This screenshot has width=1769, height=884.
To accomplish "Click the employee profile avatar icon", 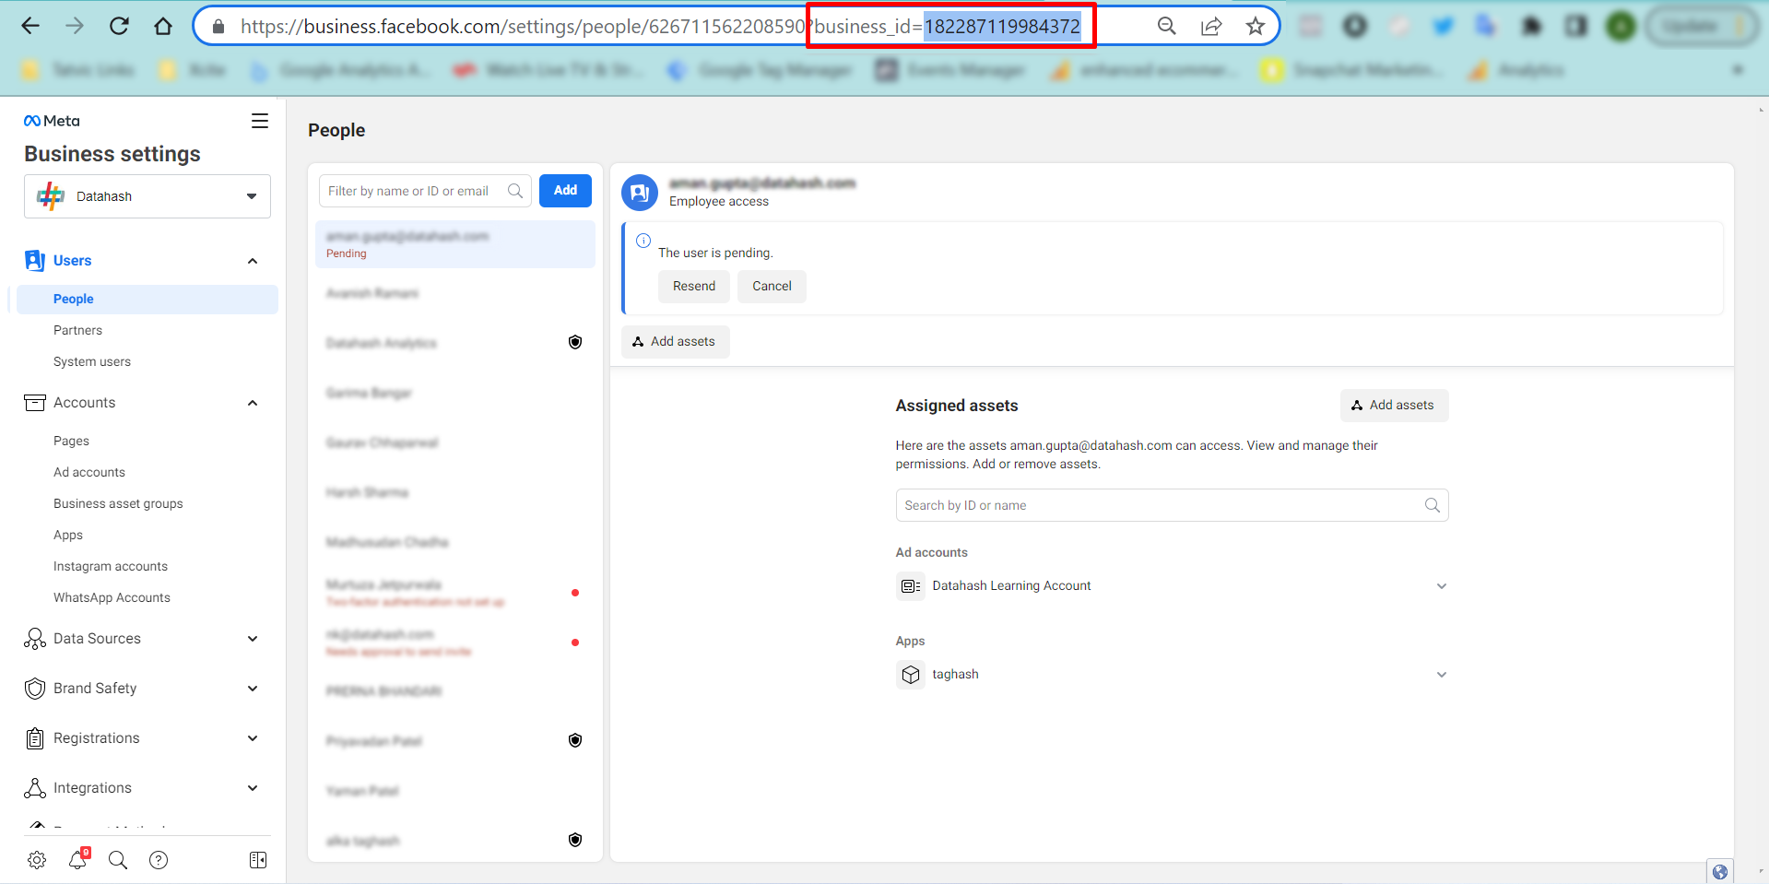I will pos(640,193).
